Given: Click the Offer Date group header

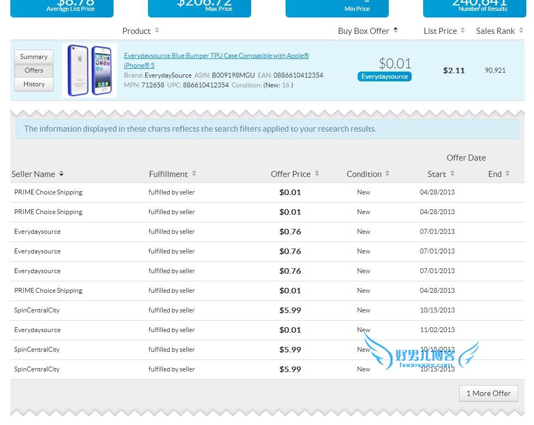Looking at the screenshot, I should (x=466, y=158).
